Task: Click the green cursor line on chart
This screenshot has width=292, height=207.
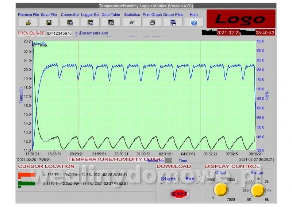Action: click(x=201, y=95)
